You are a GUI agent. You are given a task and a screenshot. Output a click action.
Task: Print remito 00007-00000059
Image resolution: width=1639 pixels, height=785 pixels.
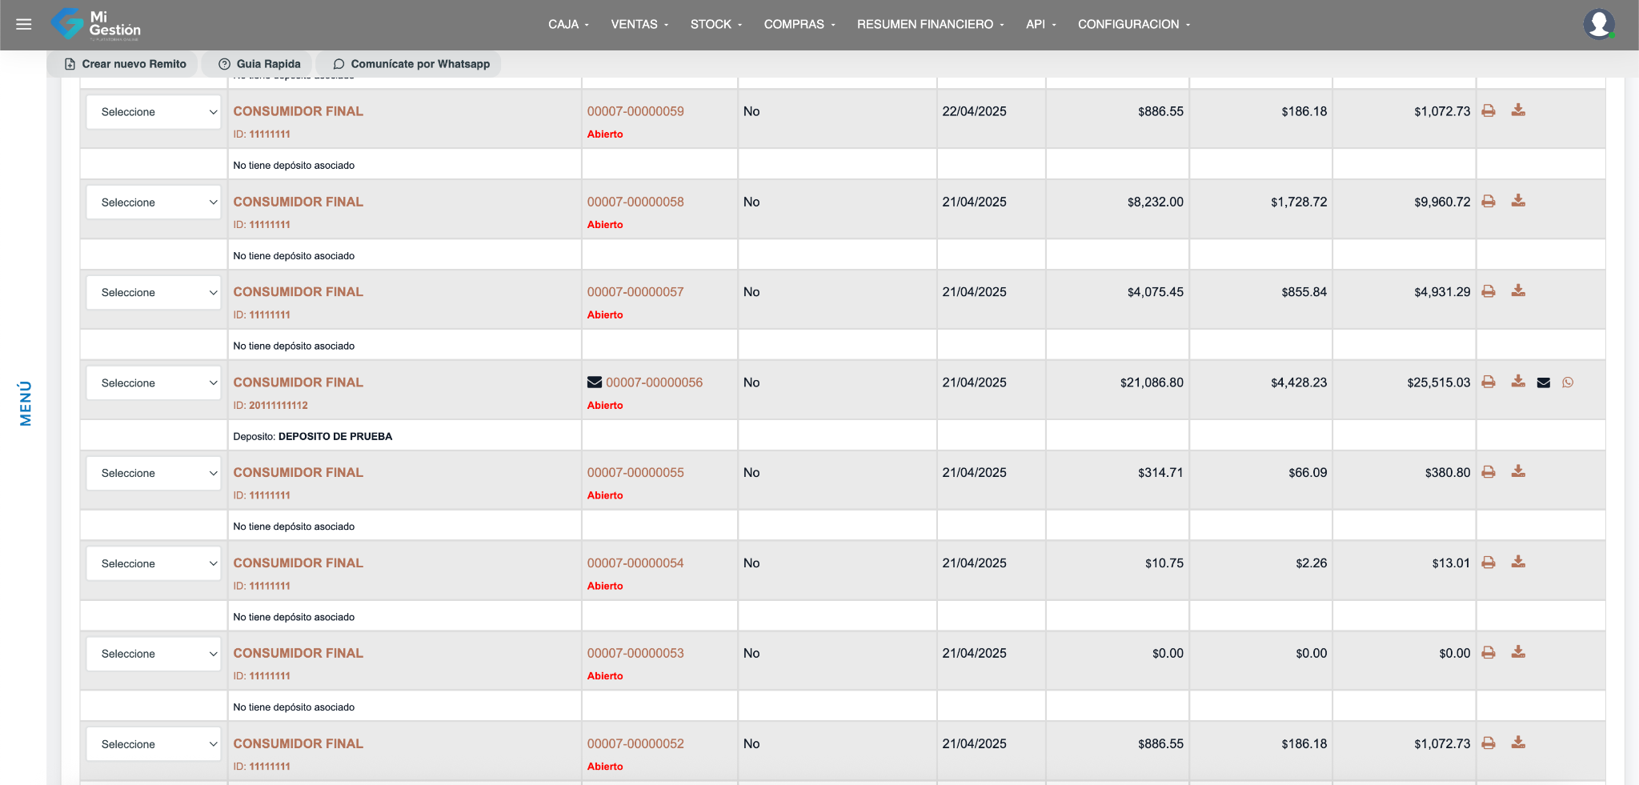(x=1488, y=111)
